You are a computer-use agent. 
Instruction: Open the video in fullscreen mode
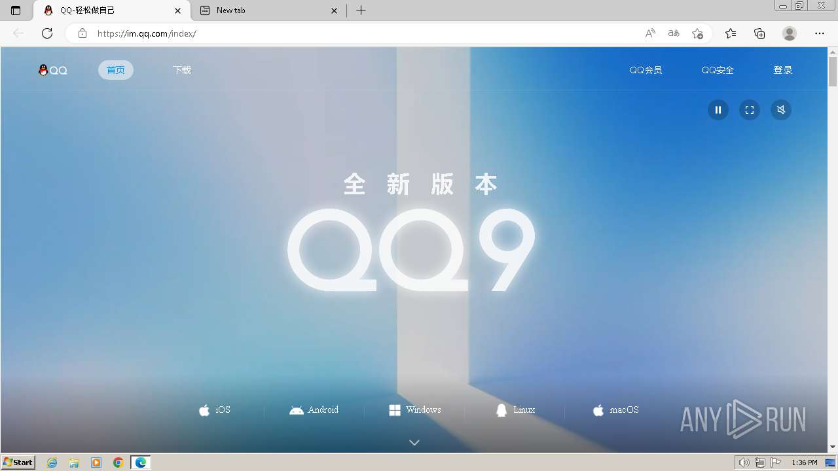750,110
